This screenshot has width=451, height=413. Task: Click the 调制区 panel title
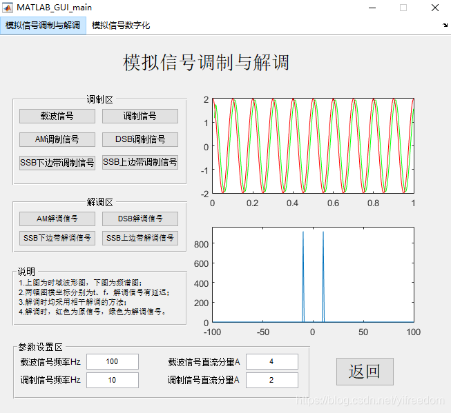click(99, 100)
